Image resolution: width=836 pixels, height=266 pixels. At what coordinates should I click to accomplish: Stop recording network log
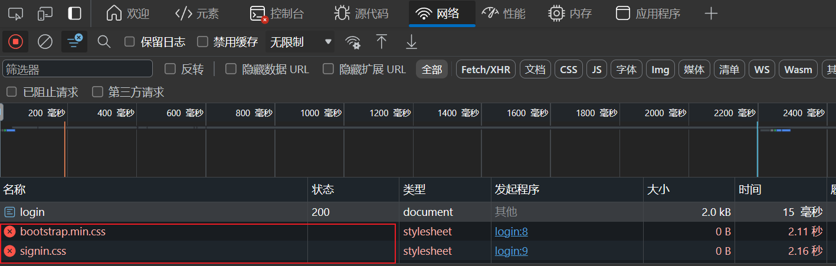(x=16, y=42)
